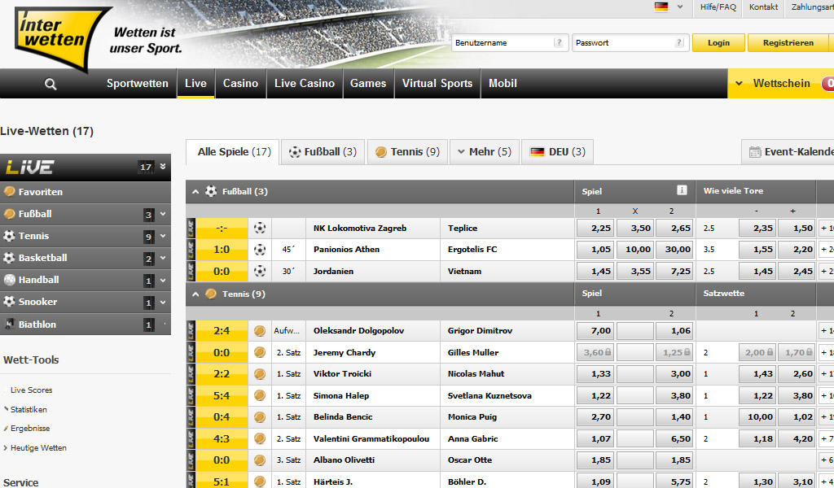Switch to Tennis (9) tab

pos(407,152)
